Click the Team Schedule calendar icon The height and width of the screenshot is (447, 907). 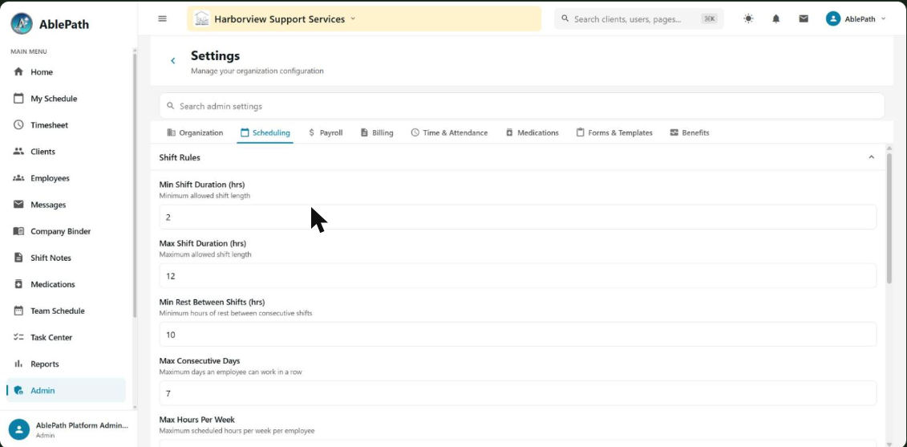click(x=18, y=311)
